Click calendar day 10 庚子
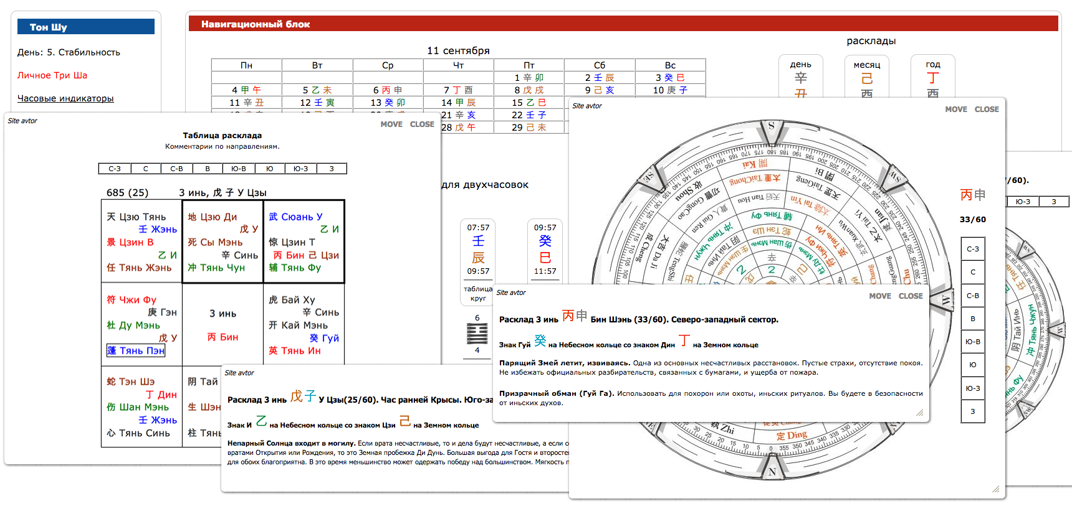This screenshot has height=506, width=1072. click(670, 90)
